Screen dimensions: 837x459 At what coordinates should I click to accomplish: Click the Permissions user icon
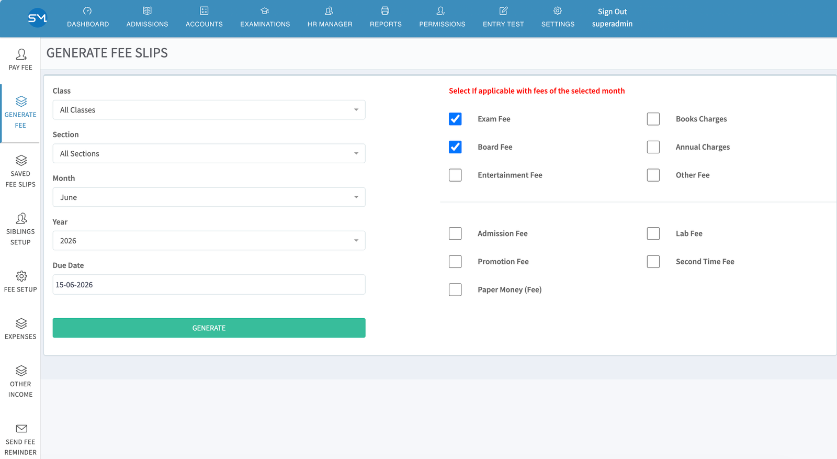[x=441, y=10]
